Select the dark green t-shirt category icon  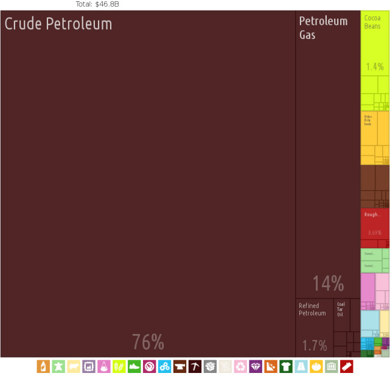tap(286, 366)
